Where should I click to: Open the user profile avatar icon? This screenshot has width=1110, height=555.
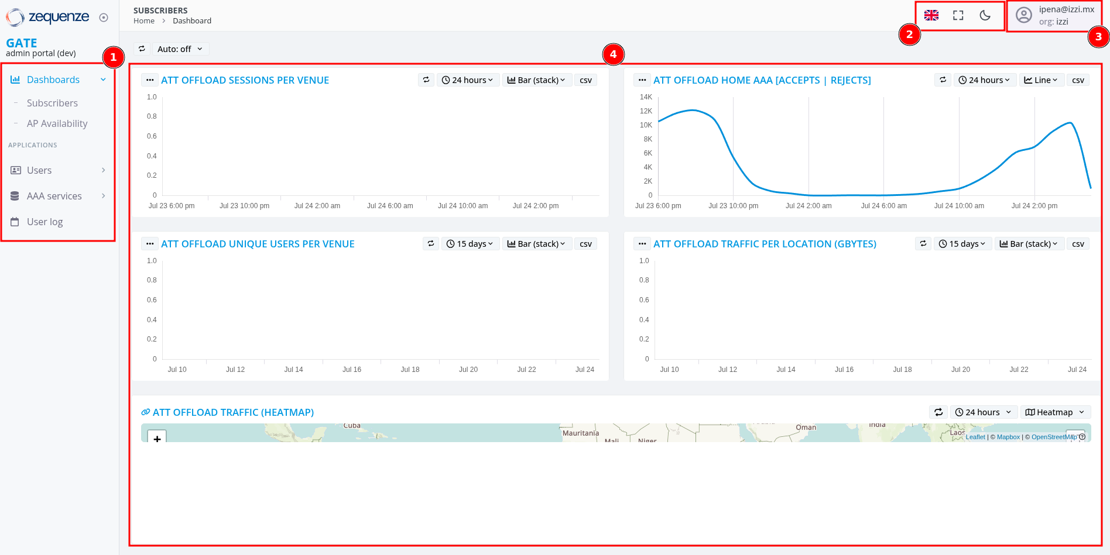(1024, 15)
